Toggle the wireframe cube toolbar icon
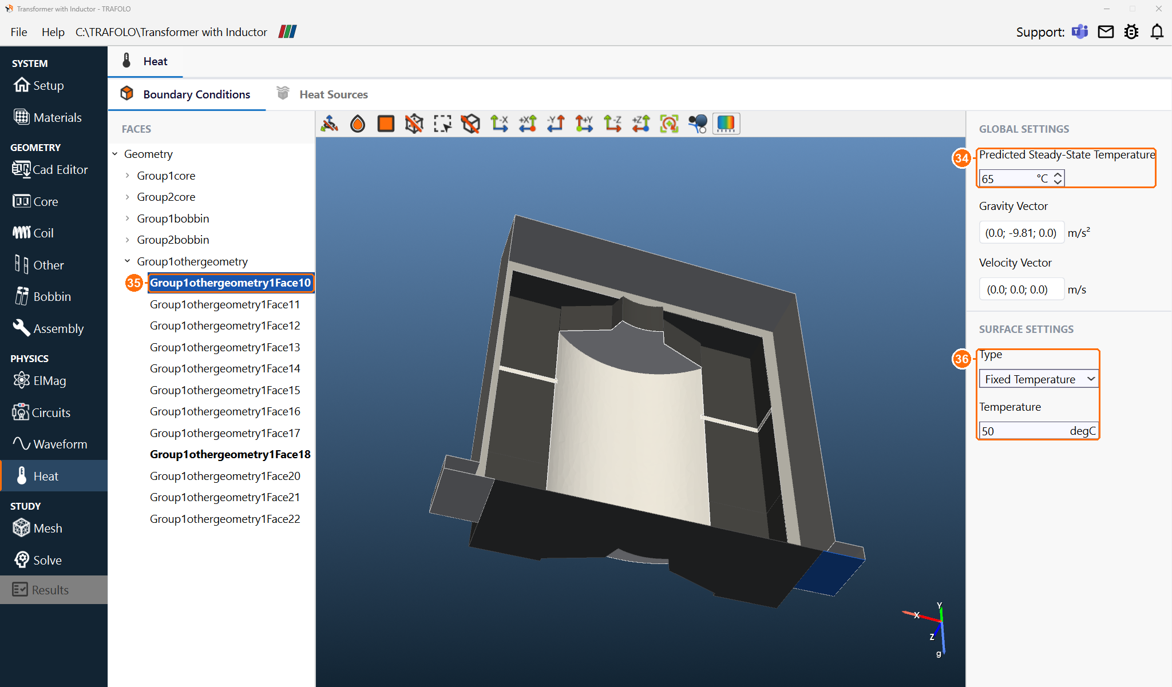 click(414, 124)
